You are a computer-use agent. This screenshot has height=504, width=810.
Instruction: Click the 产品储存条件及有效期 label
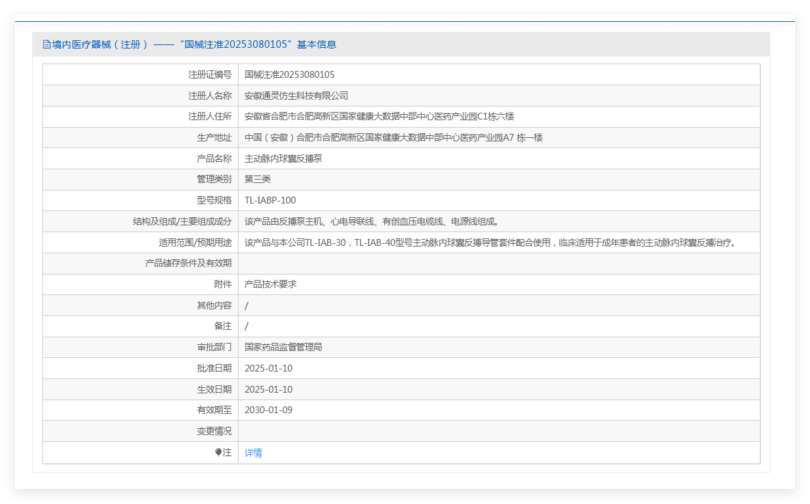[x=188, y=264]
